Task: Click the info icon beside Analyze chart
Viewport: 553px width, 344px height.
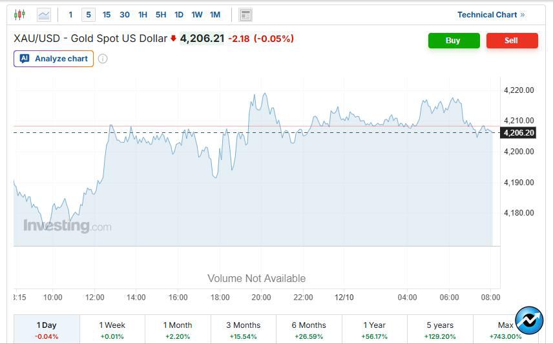Action: pos(103,59)
